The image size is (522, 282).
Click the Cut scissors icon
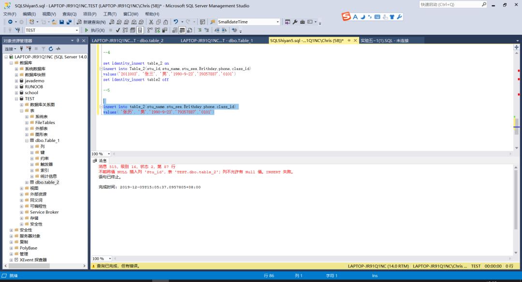(x=151, y=22)
